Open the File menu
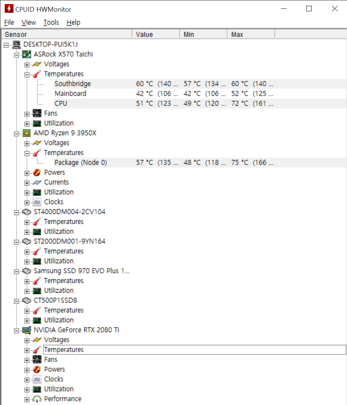This screenshot has height=405, width=347. pyautogui.click(x=9, y=23)
